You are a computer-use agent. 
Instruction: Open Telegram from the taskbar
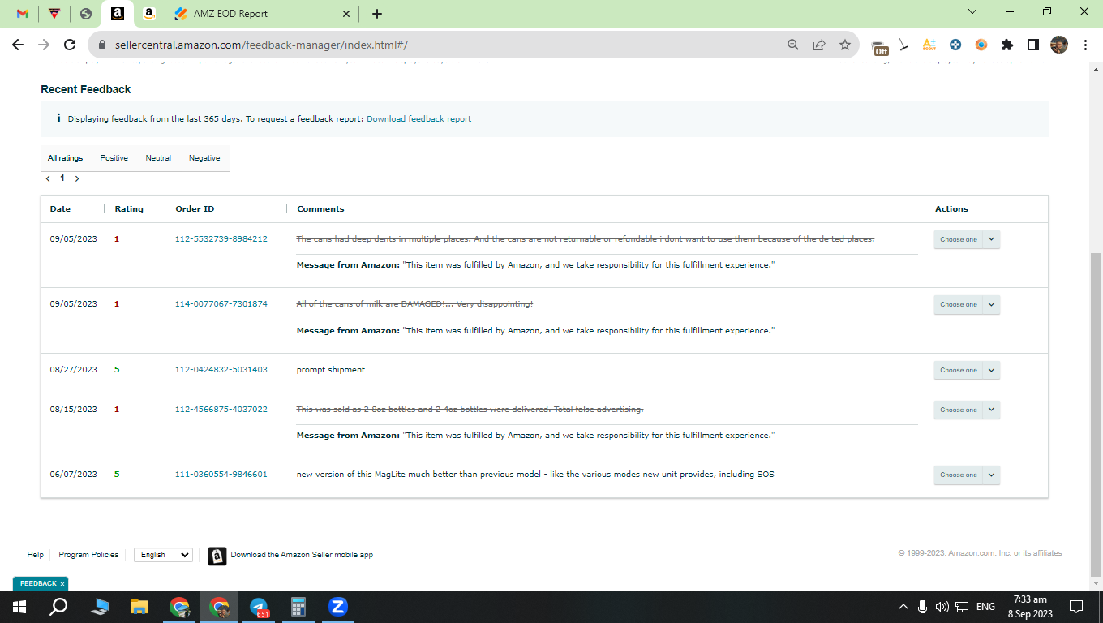(x=260, y=606)
